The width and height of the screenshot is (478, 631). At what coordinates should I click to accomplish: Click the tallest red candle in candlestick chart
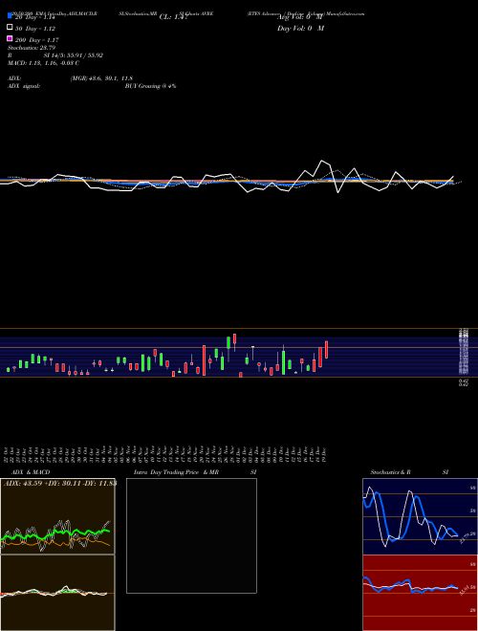click(x=204, y=360)
